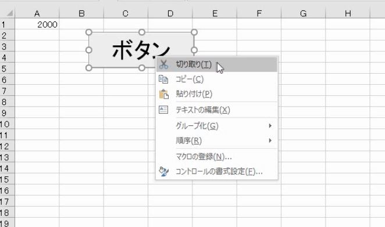The width and height of the screenshot is (385, 227).
Task: Select cell A1 containing 2000
Action: (x=37, y=24)
